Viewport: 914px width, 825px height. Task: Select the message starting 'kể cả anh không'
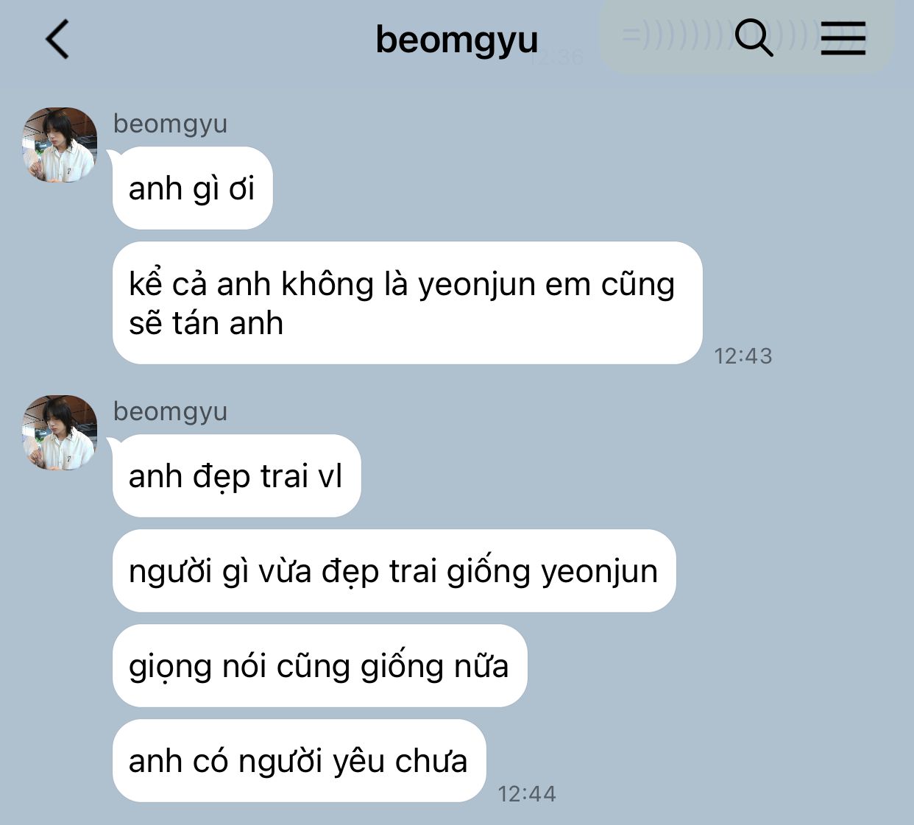(407, 302)
